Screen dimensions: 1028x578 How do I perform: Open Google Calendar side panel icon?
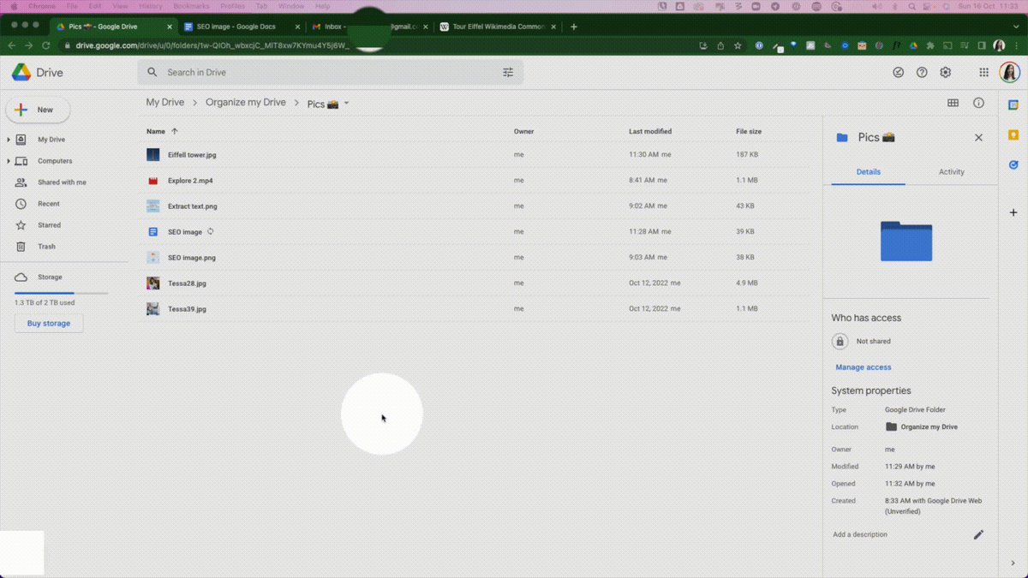[1013, 105]
